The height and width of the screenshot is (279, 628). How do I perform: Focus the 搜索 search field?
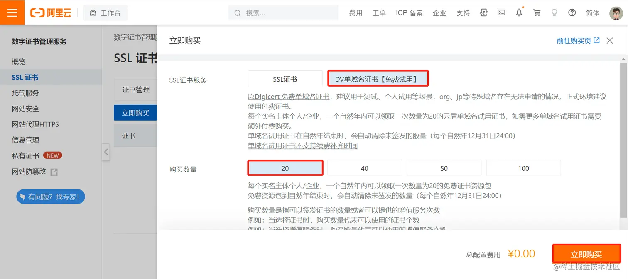(x=283, y=13)
